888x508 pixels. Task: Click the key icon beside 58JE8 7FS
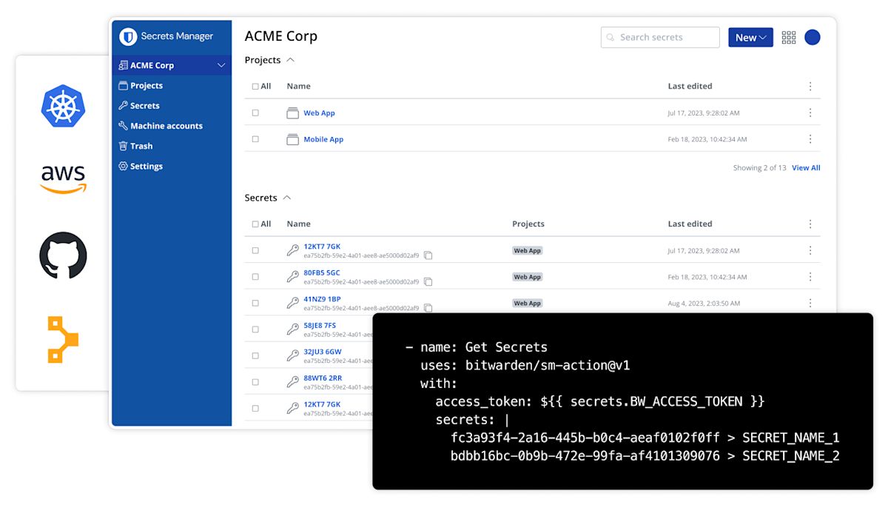tap(293, 330)
